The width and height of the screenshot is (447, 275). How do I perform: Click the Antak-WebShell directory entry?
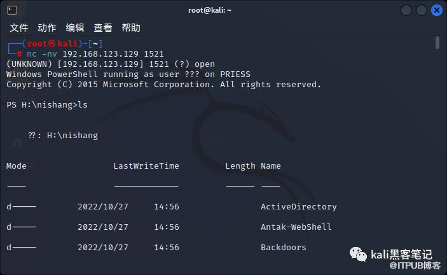click(296, 227)
